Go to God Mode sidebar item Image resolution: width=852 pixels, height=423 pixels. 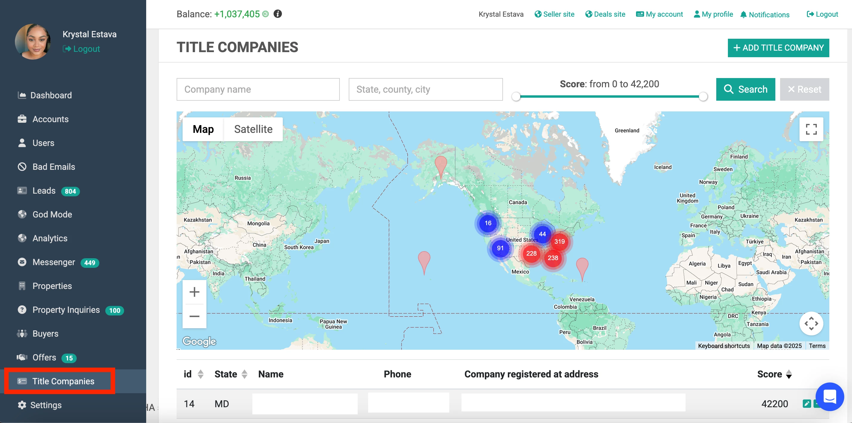coord(52,214)
